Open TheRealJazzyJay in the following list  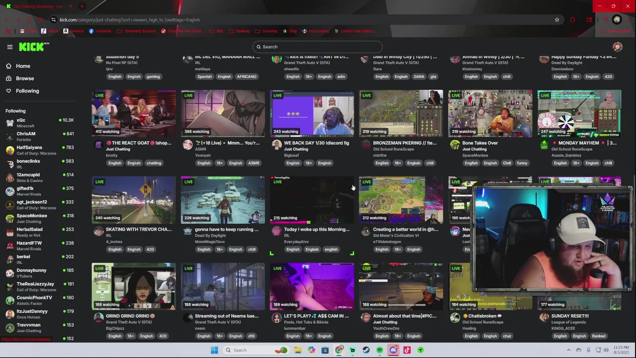click(x=40, y=286)
